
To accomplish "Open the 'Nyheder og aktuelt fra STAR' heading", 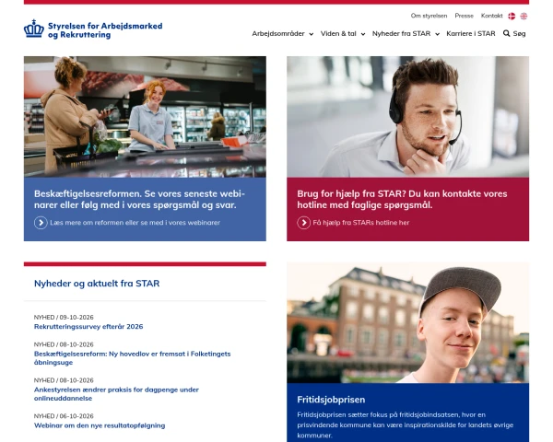I will [97, 284].
